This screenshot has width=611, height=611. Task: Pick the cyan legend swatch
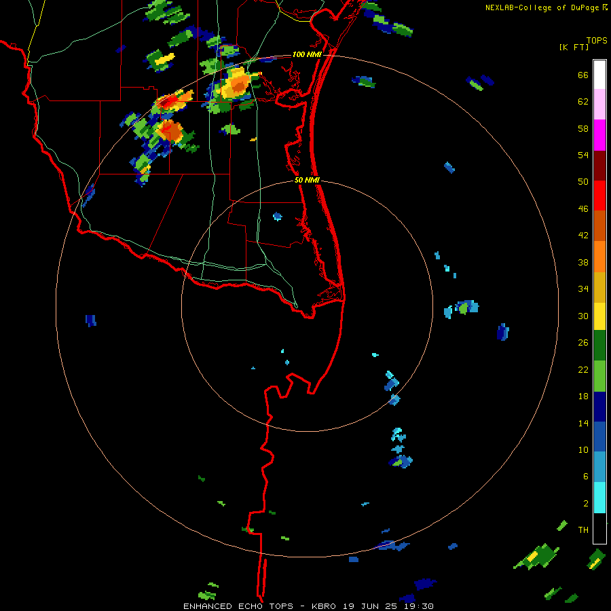click(x=599, y=498)
